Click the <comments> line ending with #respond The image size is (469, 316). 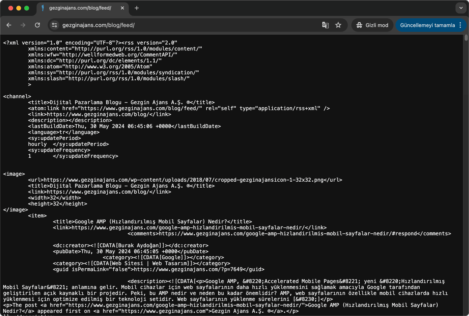tap(289, 234)
